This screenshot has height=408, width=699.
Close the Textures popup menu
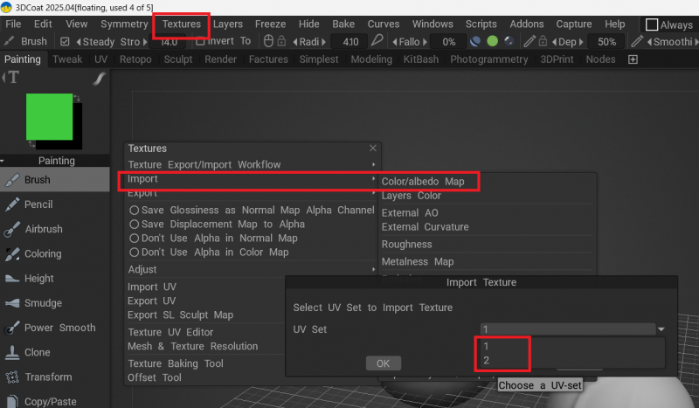click(373, 149)
